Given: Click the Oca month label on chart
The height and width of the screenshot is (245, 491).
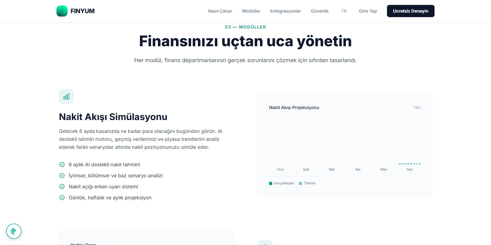Looking at the screenshot, I should (x=280, y=169).
